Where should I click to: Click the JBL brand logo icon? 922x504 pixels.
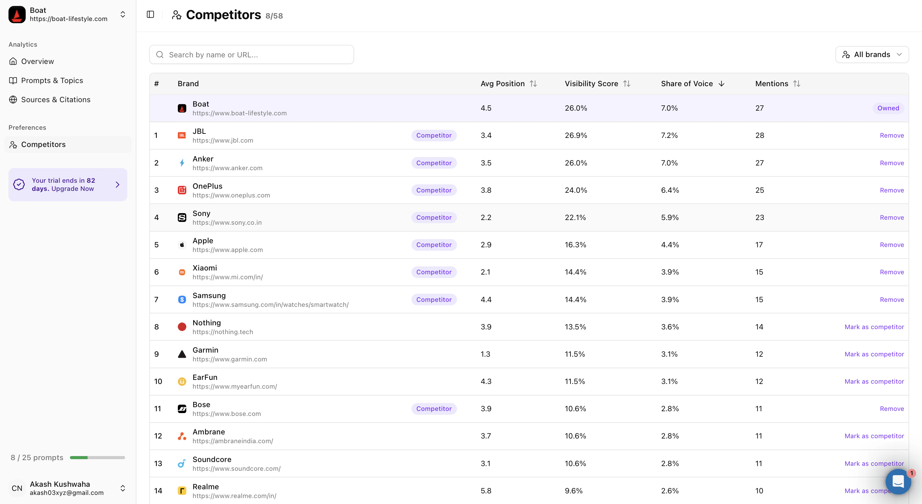tap(182, 136)
